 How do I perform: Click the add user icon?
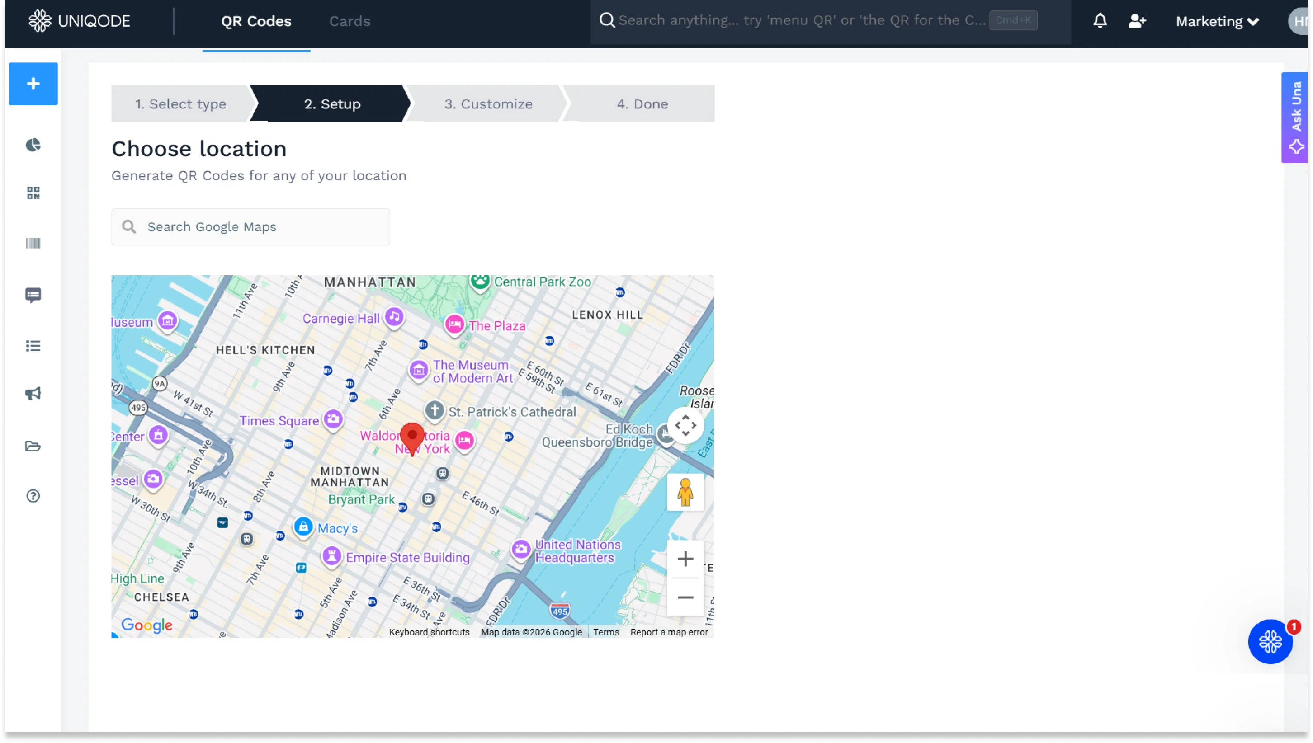coord(1137,21)
